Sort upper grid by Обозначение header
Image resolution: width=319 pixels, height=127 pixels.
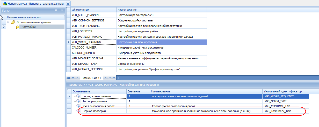click(93, 10)
